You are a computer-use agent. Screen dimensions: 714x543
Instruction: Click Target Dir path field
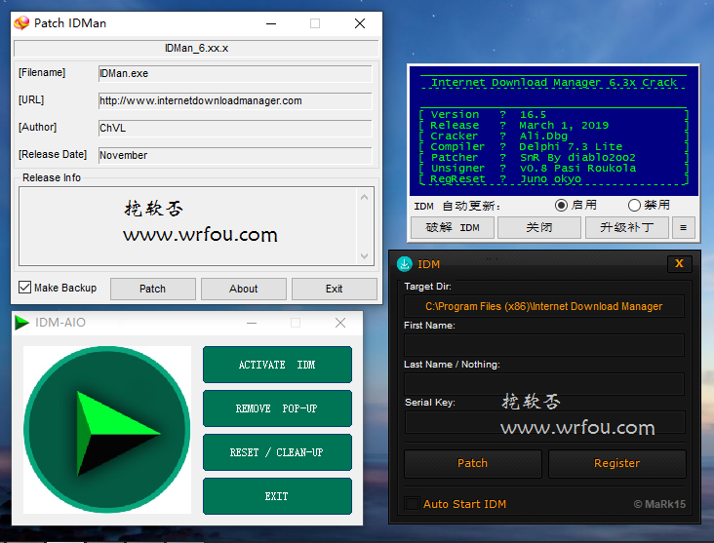(x=544, y=306)
